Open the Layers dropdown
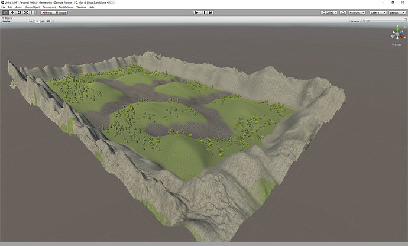Image resolution: width=408 pixels, height=246 pixels. [377, 12]
